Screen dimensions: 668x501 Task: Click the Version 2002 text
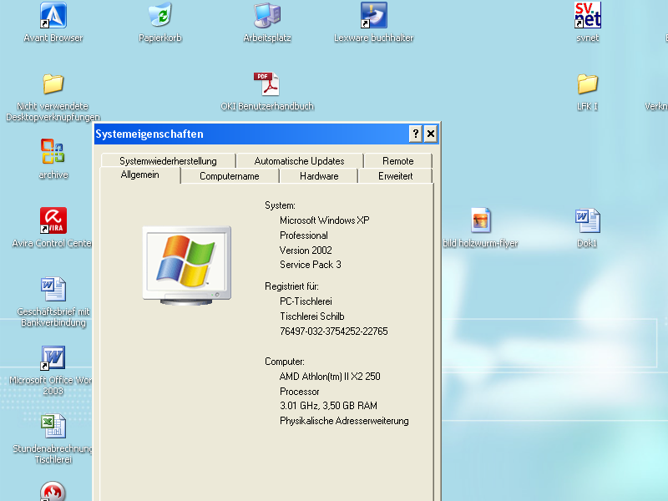point(306,250)
